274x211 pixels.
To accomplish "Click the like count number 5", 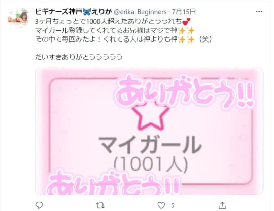I will (x=173, y=206).
